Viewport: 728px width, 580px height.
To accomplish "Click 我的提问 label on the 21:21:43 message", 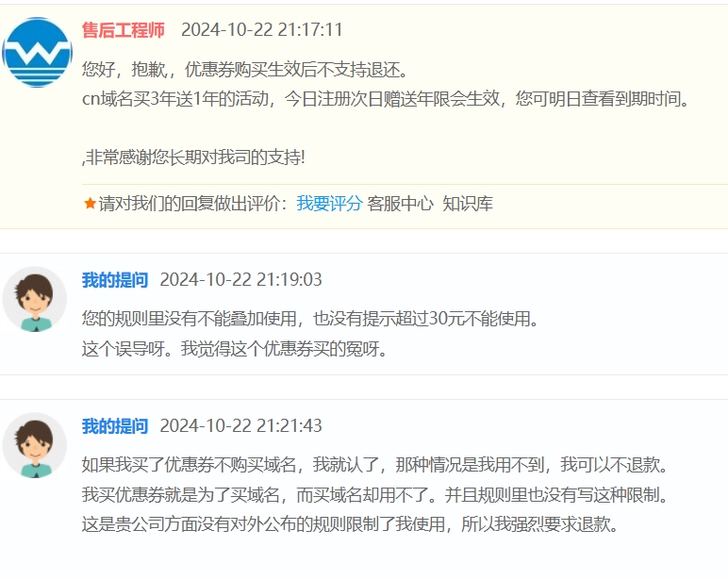I will (x=115, y=425).
